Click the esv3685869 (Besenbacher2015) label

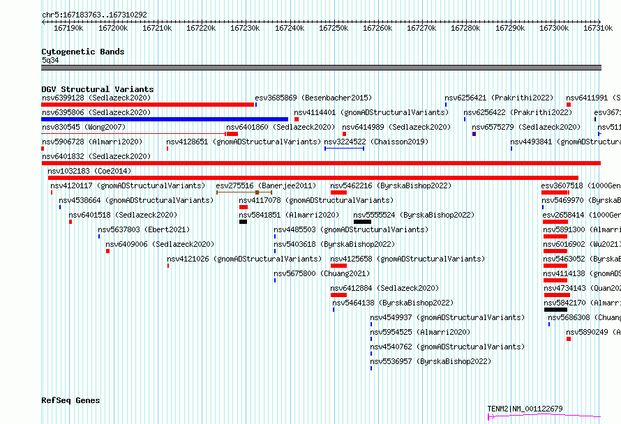coord(313,98)
